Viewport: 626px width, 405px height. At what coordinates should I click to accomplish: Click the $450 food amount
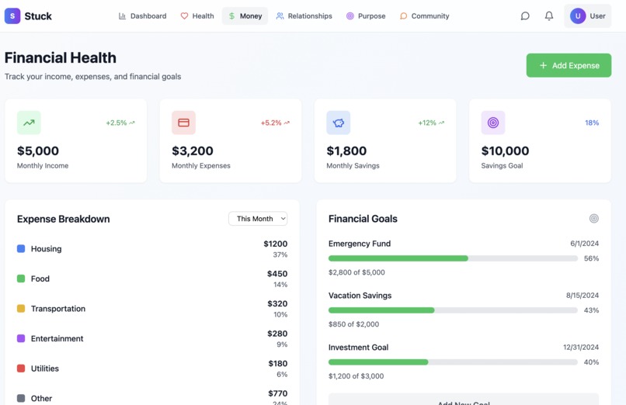(x=277, y=273)
